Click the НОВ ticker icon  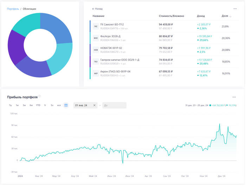click(x=96, y=50)
